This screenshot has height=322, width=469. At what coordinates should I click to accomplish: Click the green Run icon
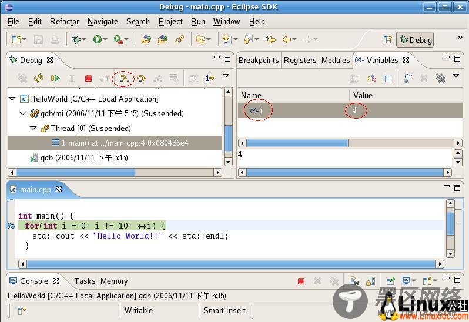coord(98,39)
